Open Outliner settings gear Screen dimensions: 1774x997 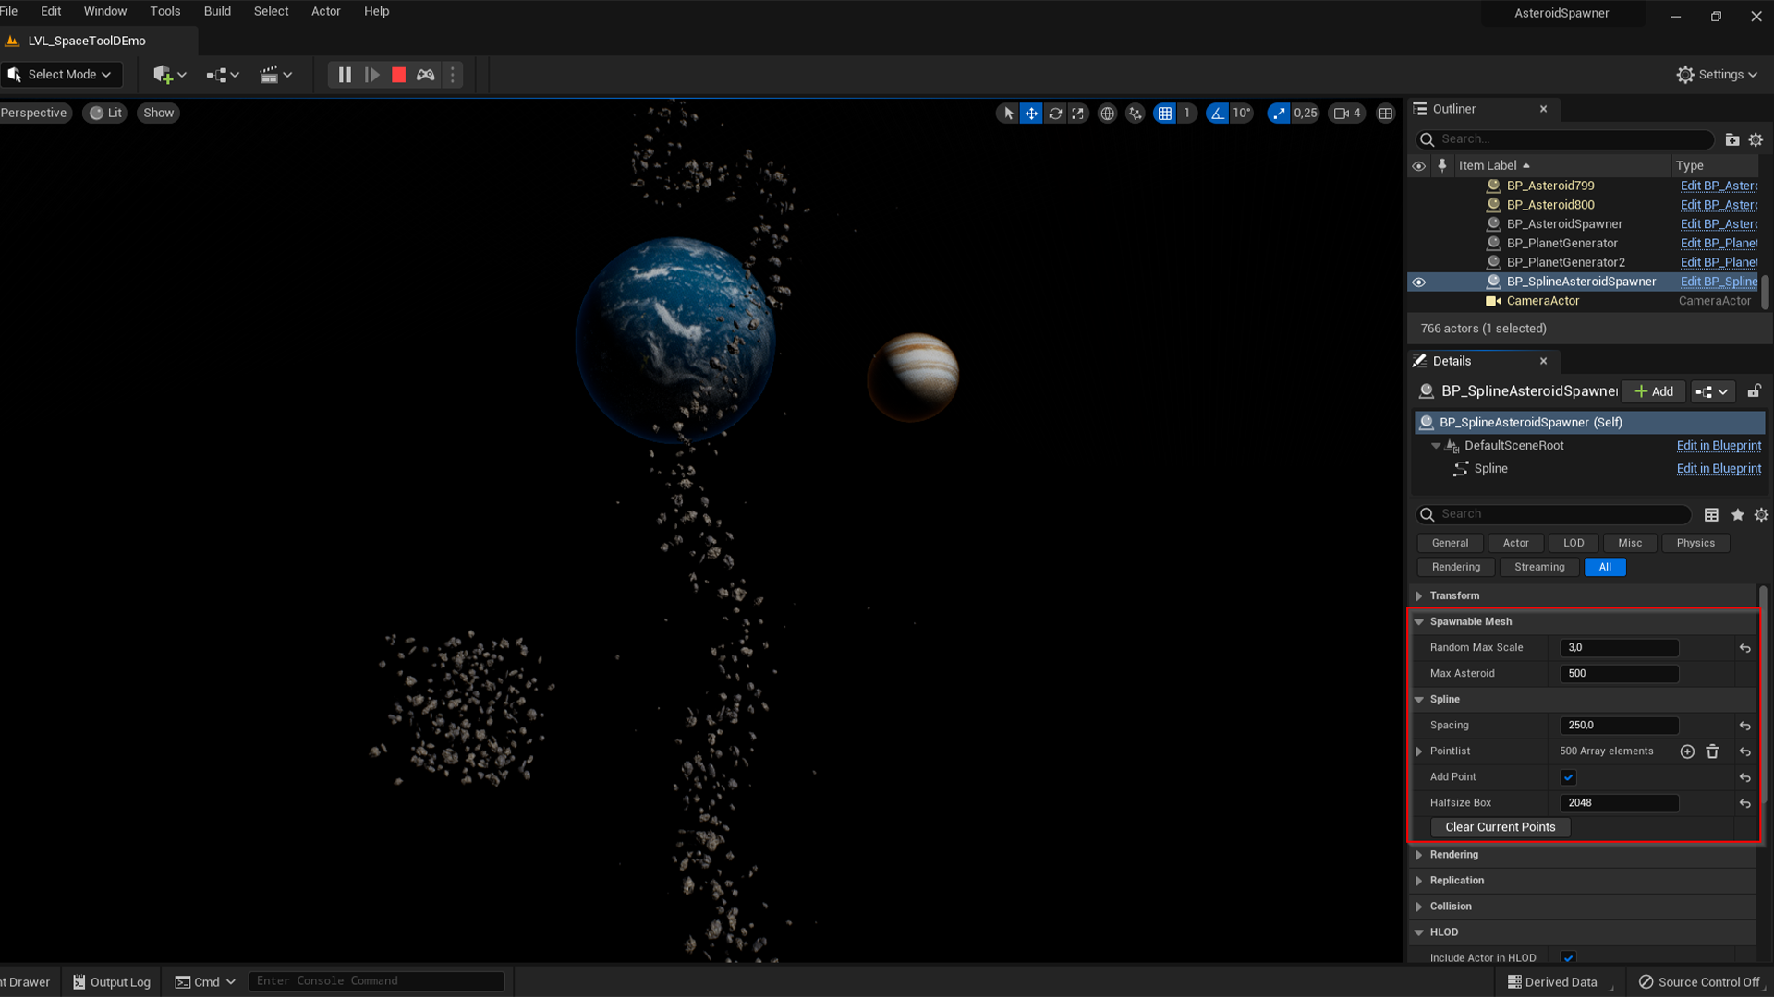[1756, 139]
